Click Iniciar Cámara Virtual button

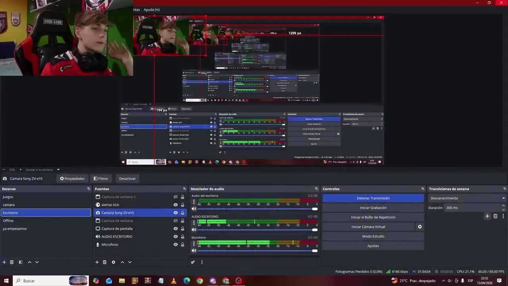click(x=368, y=227)
